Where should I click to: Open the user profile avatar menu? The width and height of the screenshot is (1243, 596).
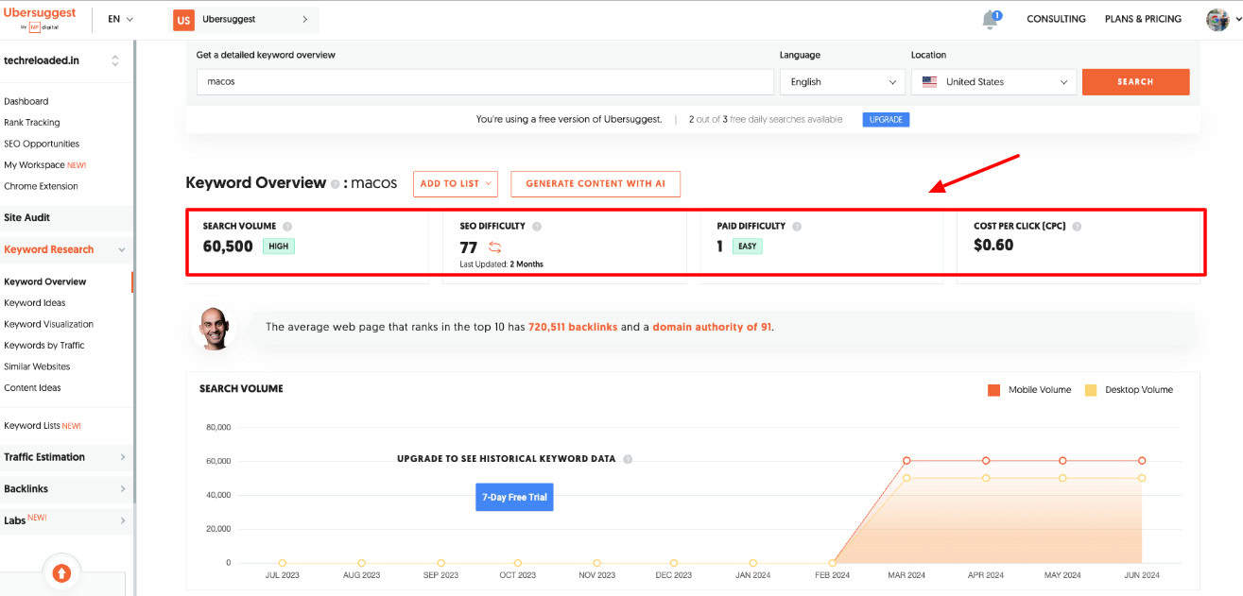pyautogui.click(x=1217, y=19)
